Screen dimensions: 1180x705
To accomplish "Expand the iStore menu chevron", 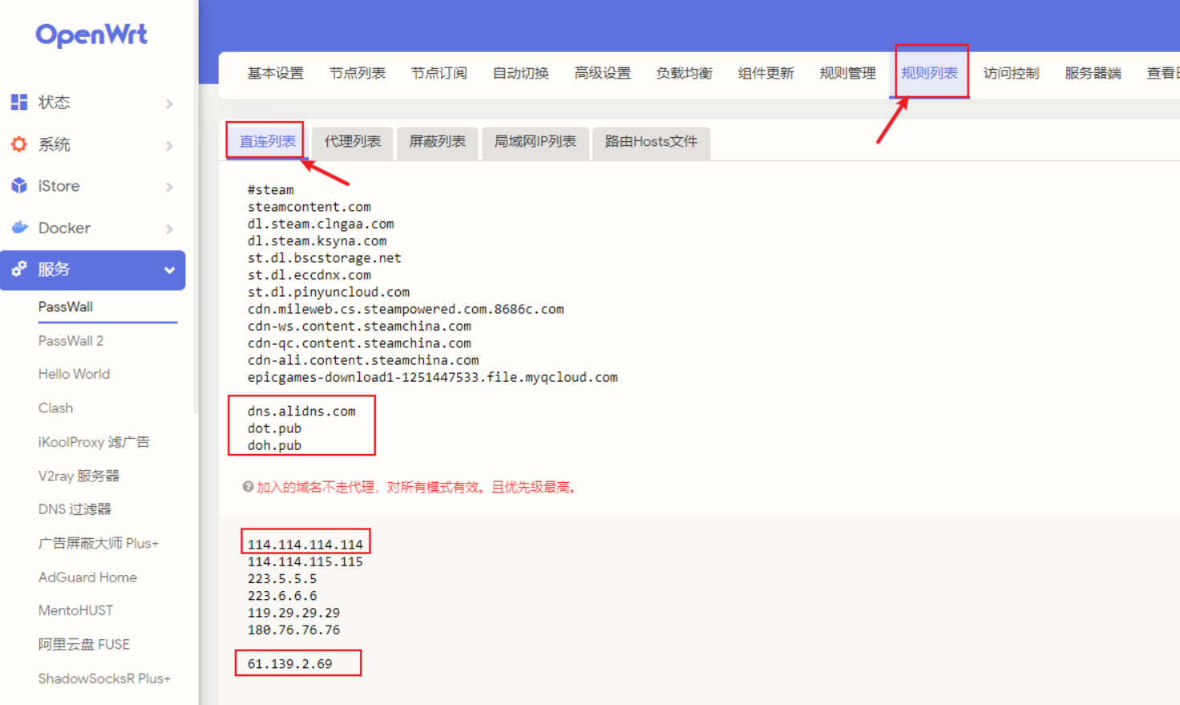I will point(169,187).
